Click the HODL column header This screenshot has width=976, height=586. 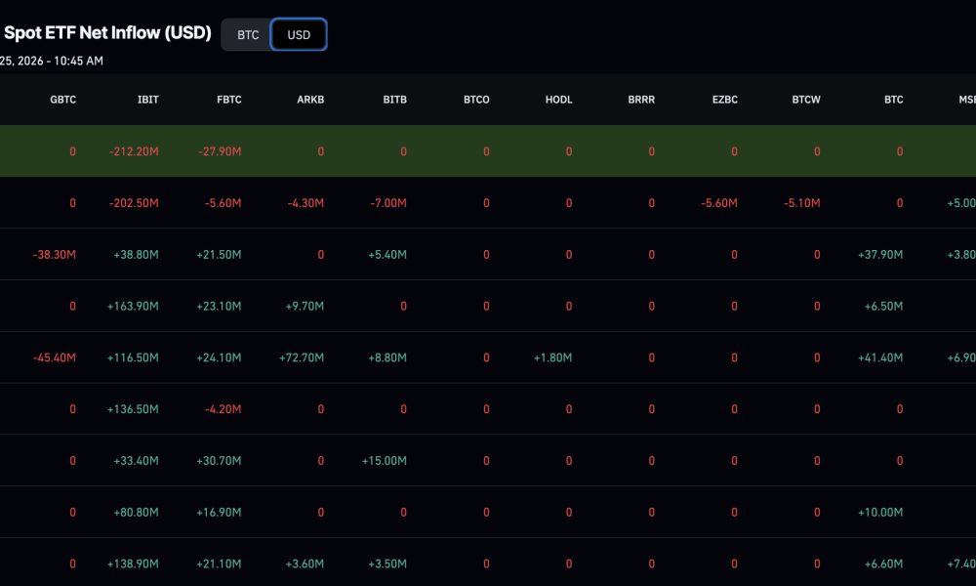point(558,100)
